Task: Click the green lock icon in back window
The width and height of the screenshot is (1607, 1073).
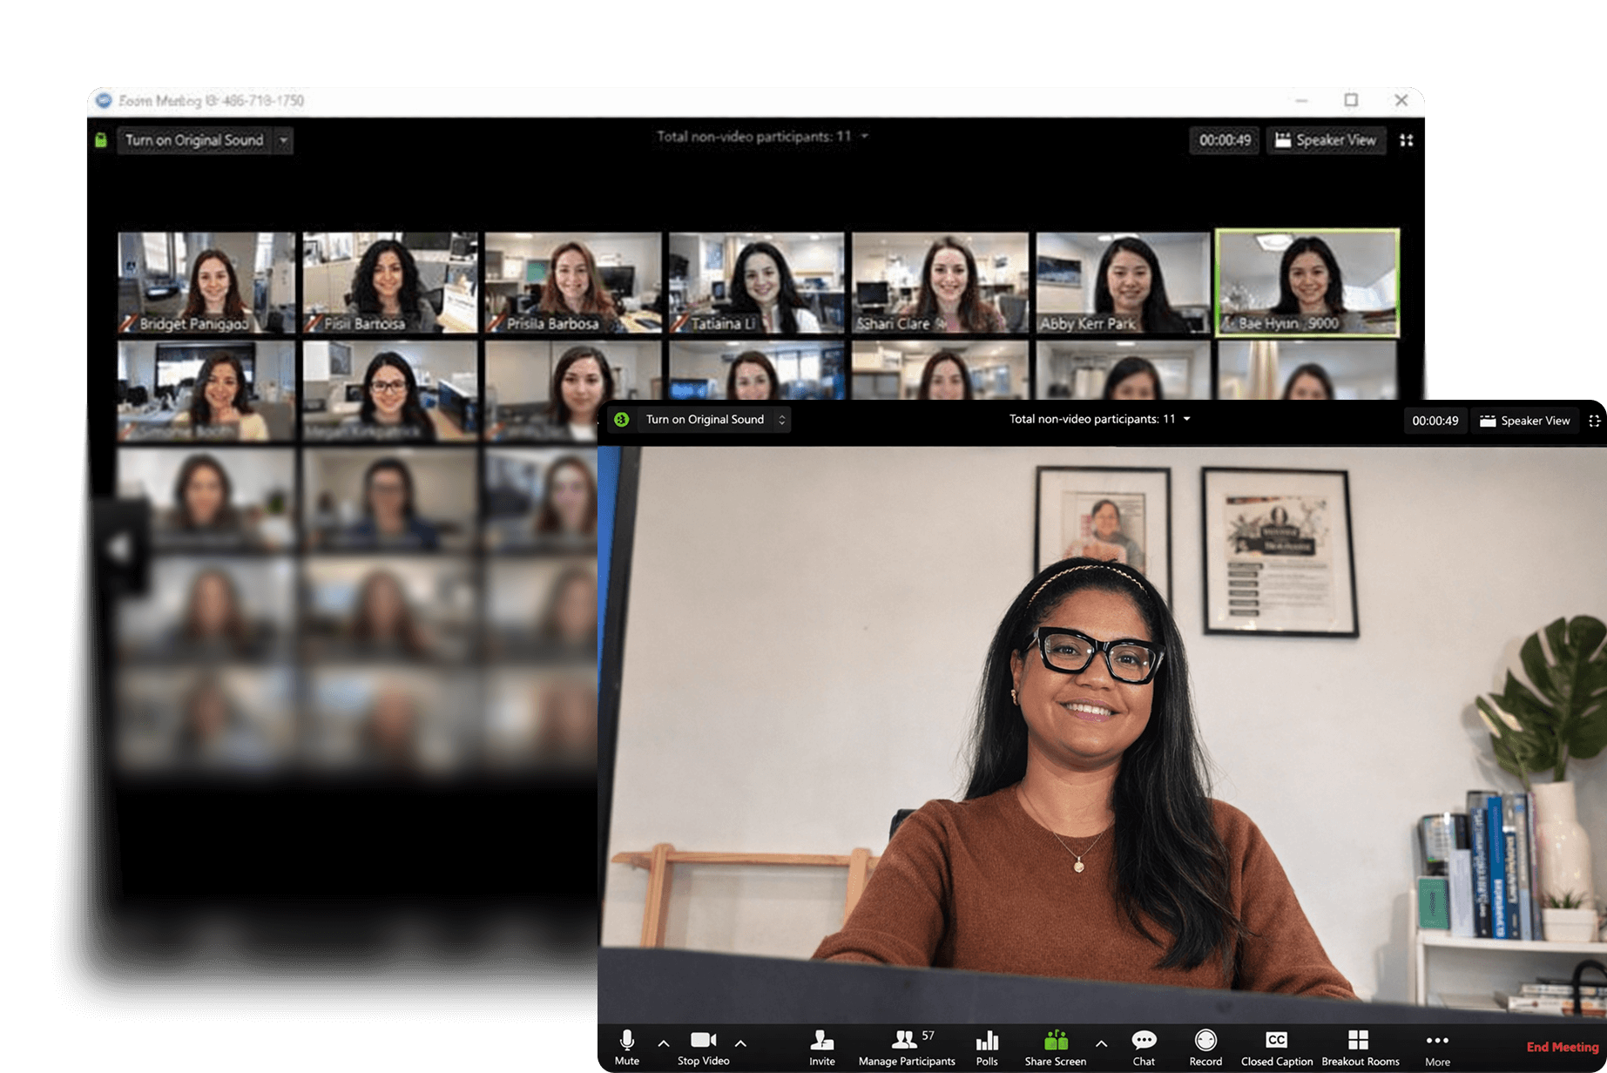Action: tap(101, 140)
